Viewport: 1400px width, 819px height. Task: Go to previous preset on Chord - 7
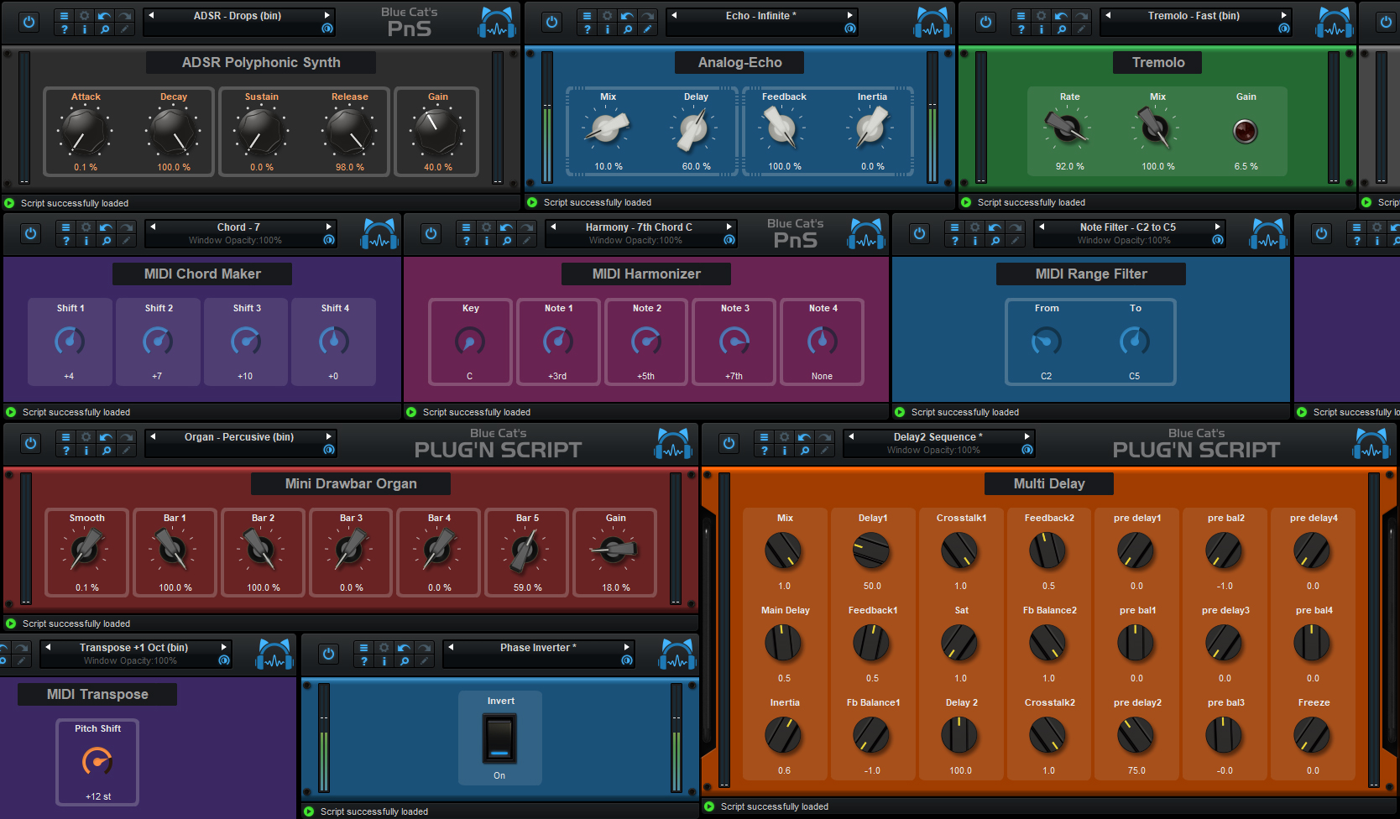point(153,227)
